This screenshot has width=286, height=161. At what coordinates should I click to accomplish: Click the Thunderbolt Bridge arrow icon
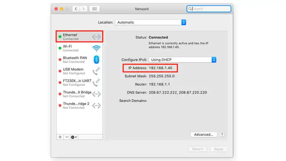coord(96,94)
